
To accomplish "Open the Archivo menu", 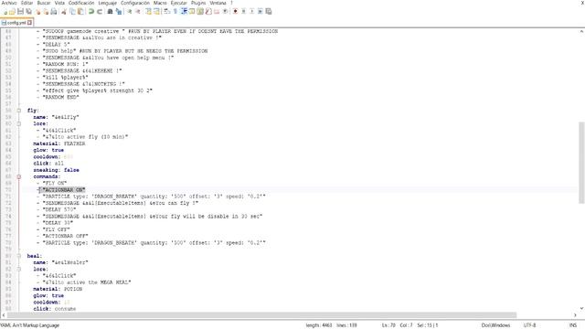I will 9,3.
